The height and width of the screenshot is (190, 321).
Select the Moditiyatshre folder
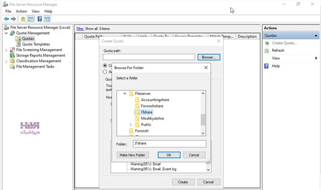pyautogui.click(x=152, y=118)
